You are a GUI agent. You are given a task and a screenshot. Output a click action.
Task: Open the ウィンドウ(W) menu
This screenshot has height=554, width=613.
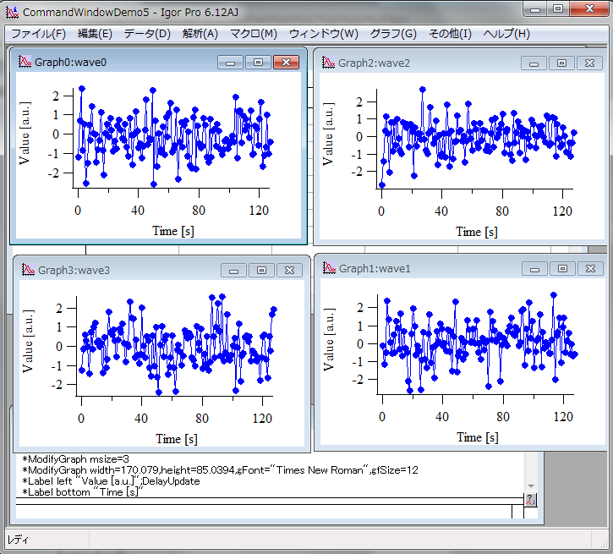pyautogui.click(x=323, y=34)
